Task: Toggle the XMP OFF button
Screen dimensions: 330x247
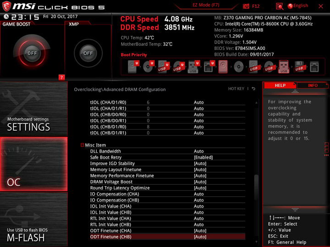Action: tap(88, 53)
